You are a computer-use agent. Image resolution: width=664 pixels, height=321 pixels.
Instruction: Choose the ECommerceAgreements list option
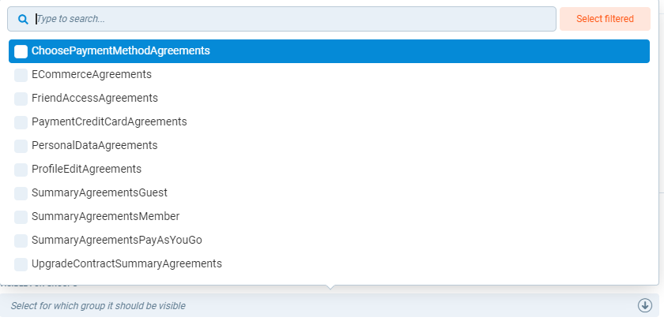pos(92,74)
